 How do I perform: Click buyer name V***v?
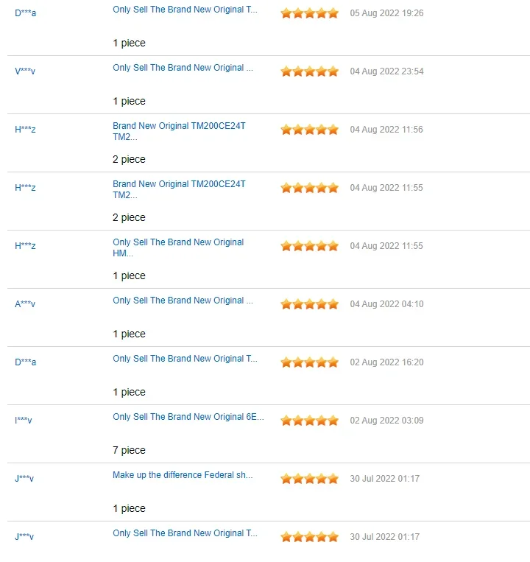[x=25, y=71]
